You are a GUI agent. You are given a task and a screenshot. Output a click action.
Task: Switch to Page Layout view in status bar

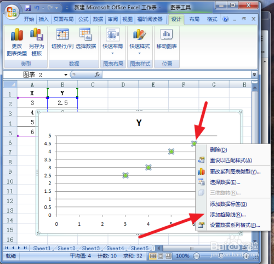click(x=161, y=256)
